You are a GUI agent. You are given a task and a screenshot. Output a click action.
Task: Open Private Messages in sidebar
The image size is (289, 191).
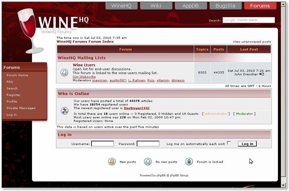pos(21,108)
